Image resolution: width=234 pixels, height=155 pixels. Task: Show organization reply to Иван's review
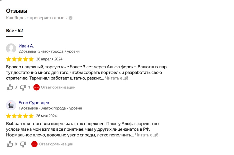coord(58,87)
